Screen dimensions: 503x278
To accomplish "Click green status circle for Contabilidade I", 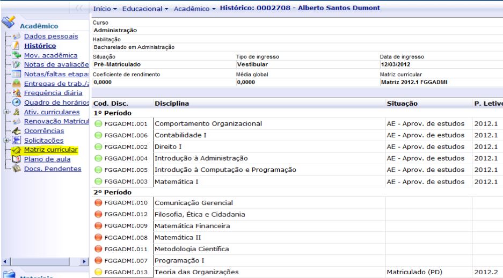I will 98,135.
